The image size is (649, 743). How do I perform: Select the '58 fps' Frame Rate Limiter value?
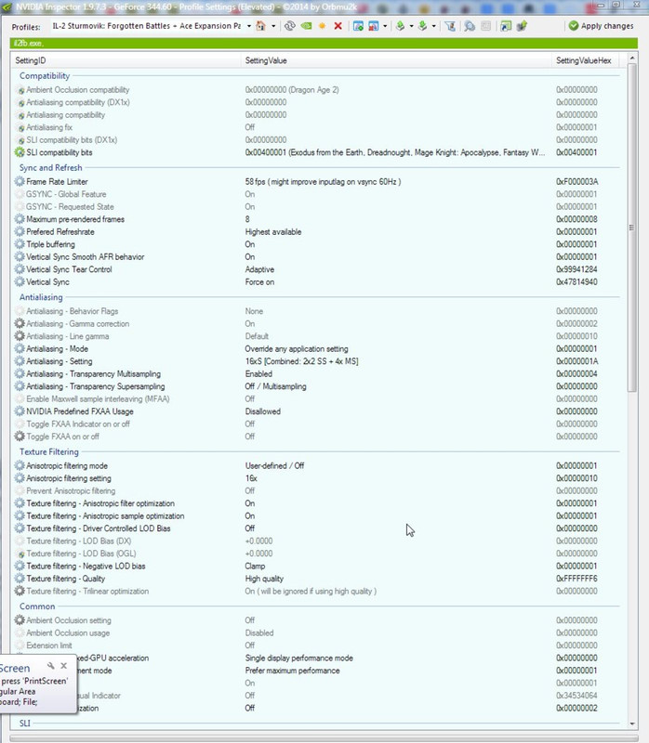point(323,181)
